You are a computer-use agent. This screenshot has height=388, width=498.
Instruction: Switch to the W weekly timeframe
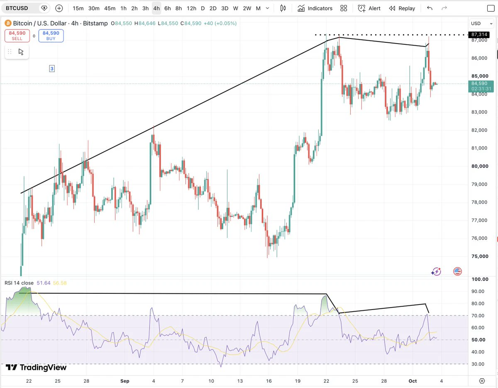click(235, 8)
